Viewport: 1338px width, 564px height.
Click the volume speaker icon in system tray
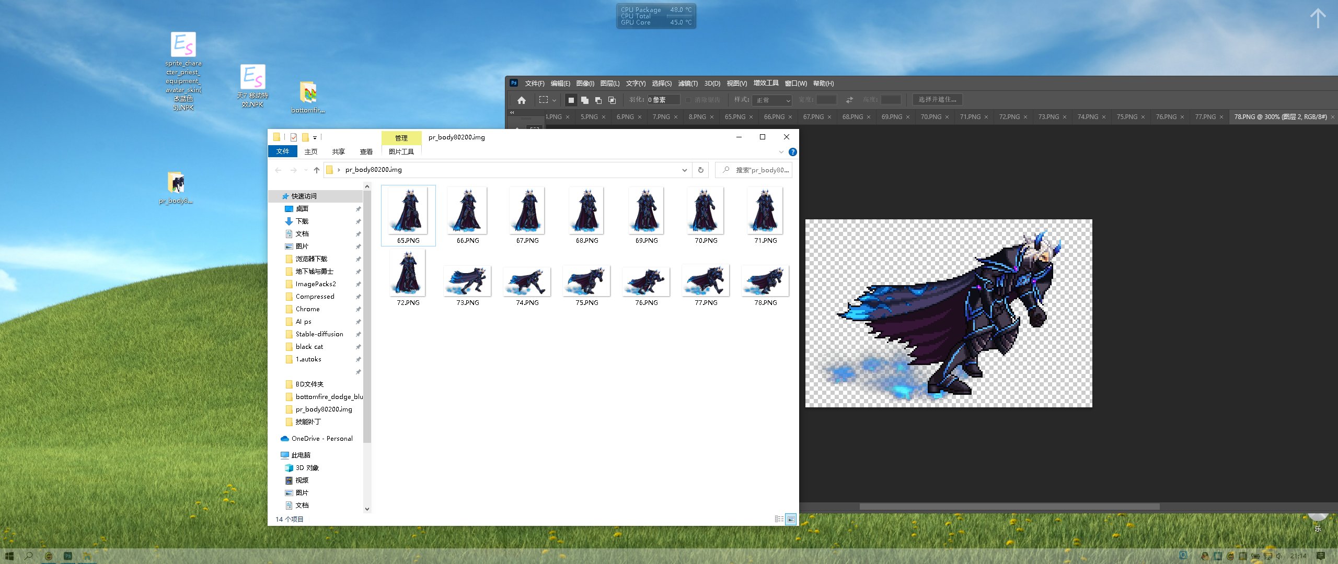pyautogui.click(x=1279, y=556)
